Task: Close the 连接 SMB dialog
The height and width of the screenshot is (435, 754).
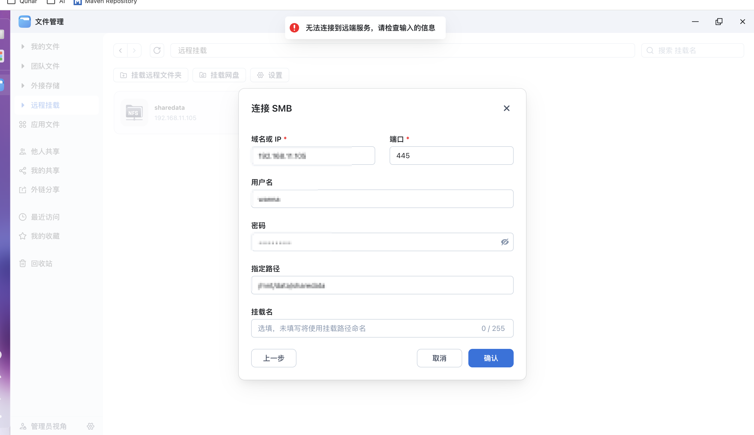Action: (x=506, y=108)
